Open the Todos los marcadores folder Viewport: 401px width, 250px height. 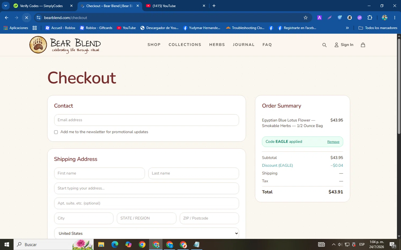(378, 28)
